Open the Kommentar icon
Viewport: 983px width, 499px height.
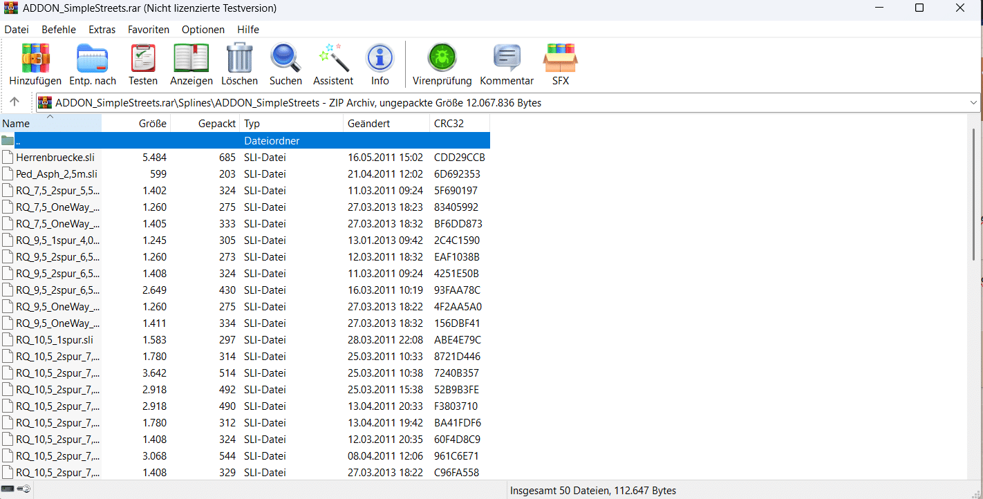coord(507,59)
